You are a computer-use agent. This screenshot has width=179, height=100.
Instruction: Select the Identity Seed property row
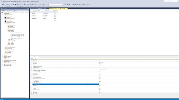pyautogui.click(x=66, y=84)
